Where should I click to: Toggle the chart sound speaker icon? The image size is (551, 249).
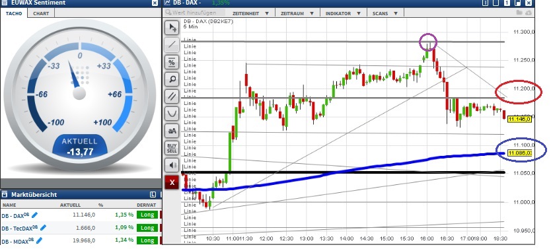point(172,165)
